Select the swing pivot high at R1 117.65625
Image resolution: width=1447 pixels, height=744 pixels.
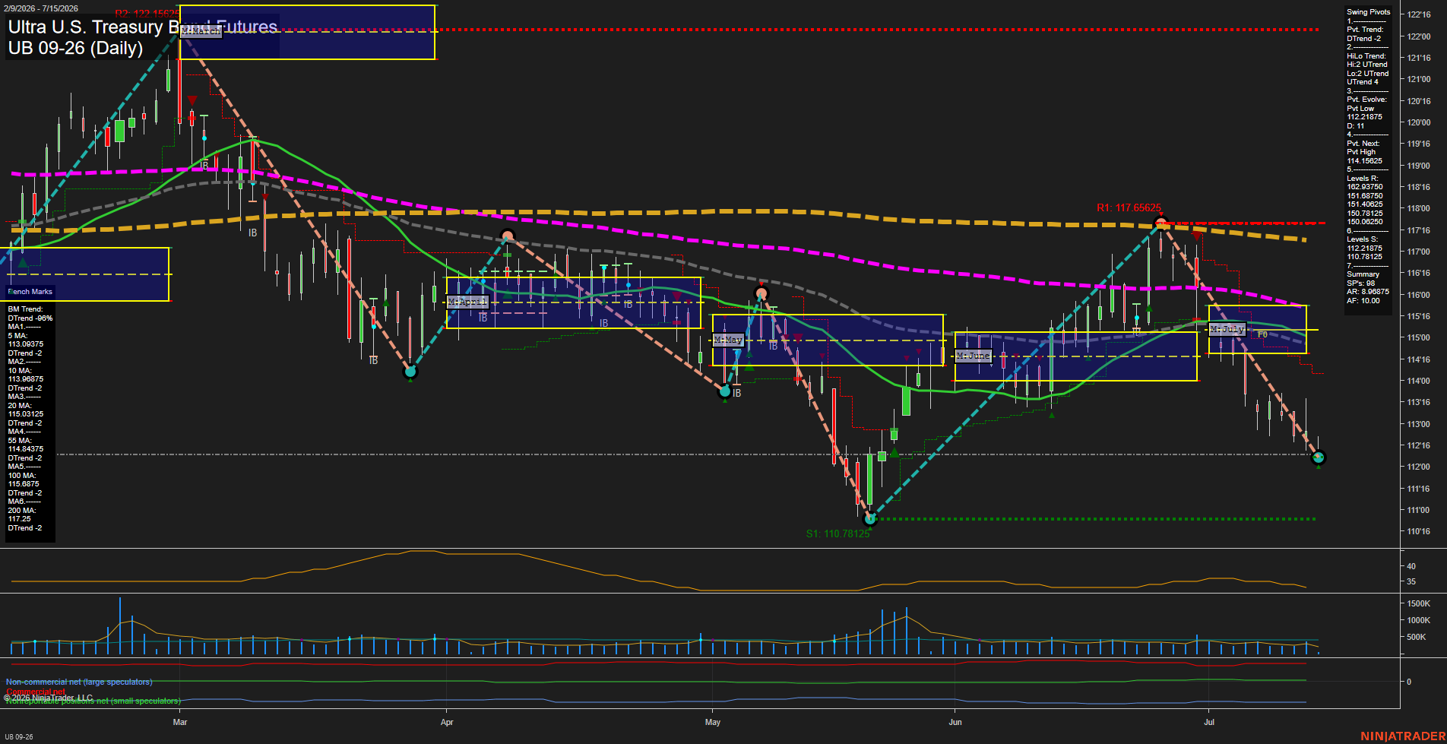tap(1160, 223)
